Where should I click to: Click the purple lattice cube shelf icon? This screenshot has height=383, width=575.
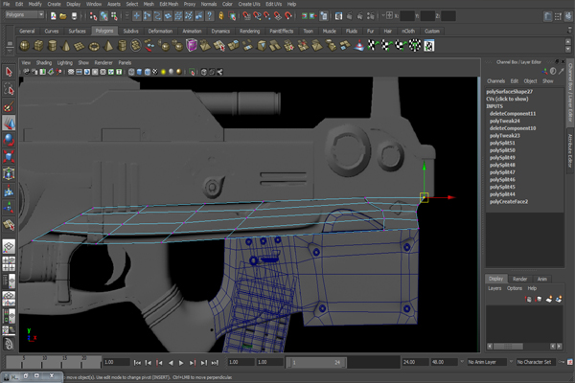coord(192,46)
